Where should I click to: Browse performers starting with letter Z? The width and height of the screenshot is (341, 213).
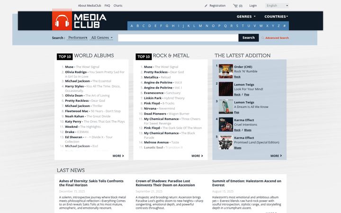(278, 26)
